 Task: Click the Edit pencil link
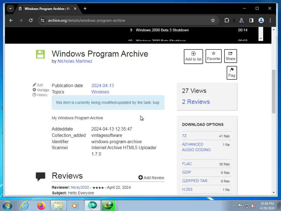coord(38,85)
